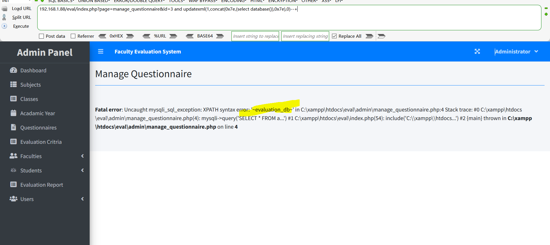Screen dimensions: 550x245
Task: Click the left arrow before 0xHEX
Action: coord(102,36)
